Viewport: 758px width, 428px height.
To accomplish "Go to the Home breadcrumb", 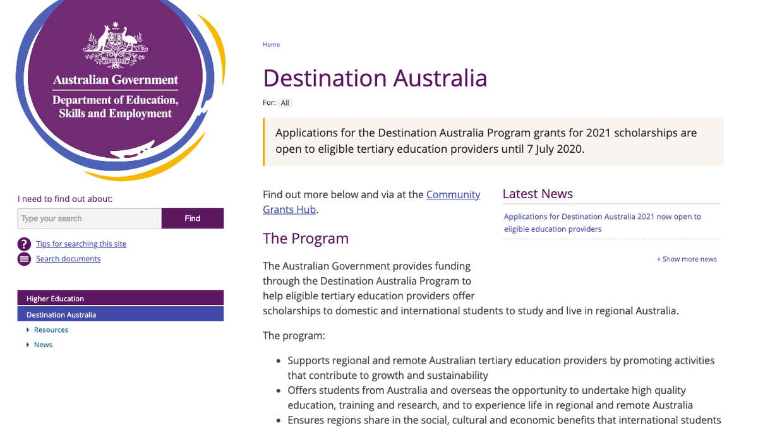I will point(271,45).
